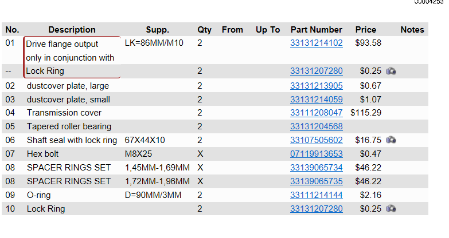449x238 pixels.
Task: Click camera icon in first Lock Ring row
Action: 391,71
